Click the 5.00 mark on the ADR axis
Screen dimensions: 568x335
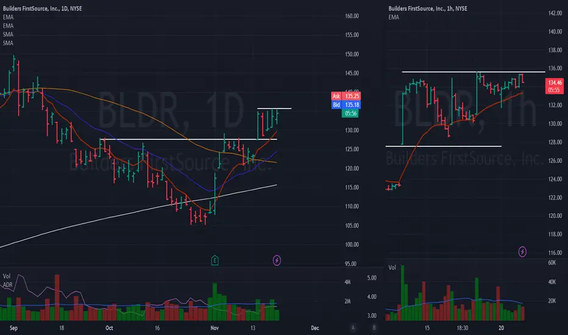coord(372,278)
